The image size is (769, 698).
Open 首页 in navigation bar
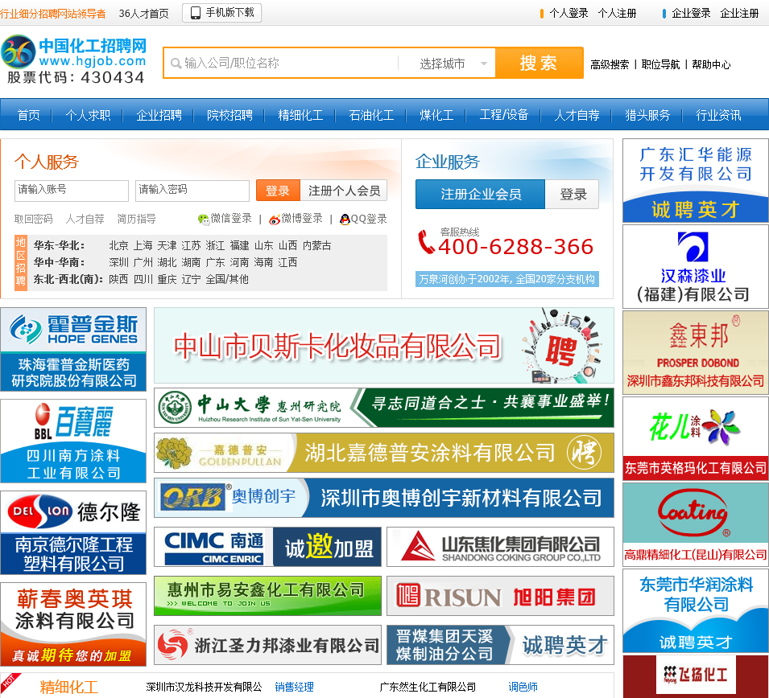point(28,115)
